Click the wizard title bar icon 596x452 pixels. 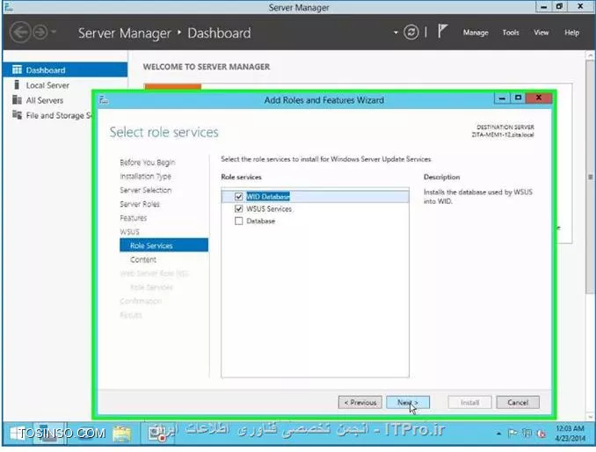[x=104, y=100]
